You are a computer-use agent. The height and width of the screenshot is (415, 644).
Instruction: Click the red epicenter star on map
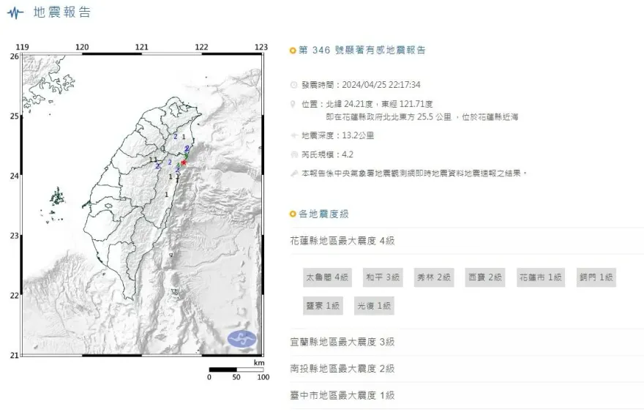pyautogui.click(x=183, y=163)
